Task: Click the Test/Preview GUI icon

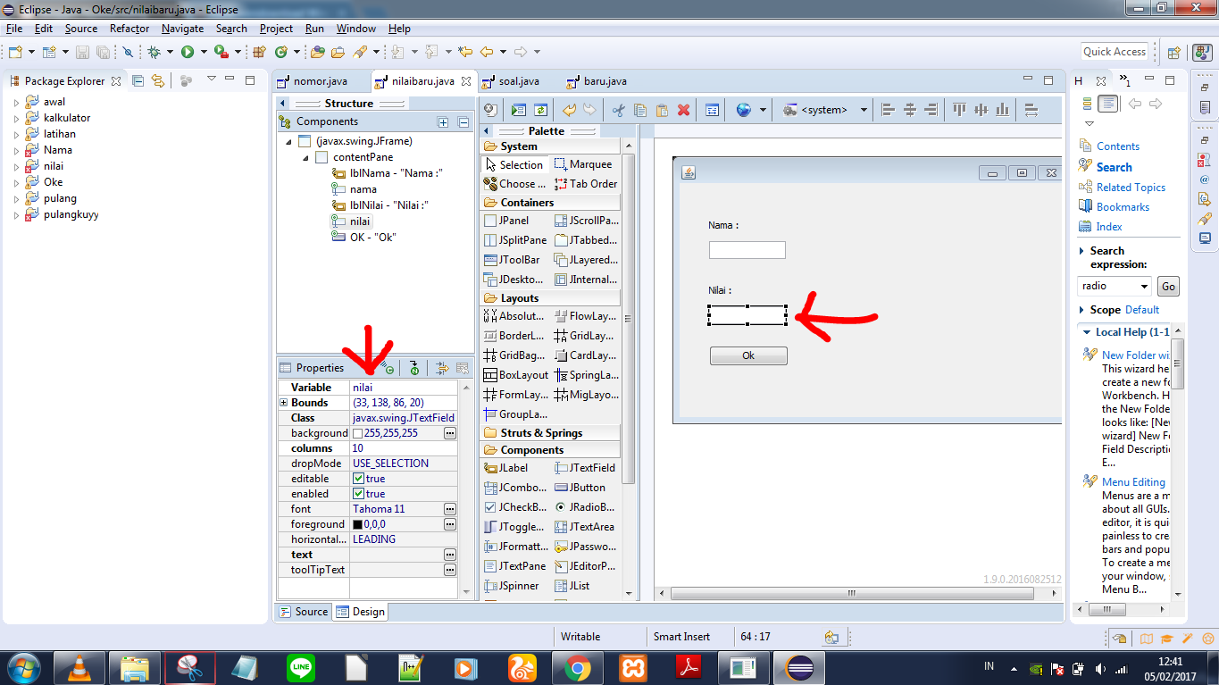Action: pyautogui.click(x=519, y=110)
